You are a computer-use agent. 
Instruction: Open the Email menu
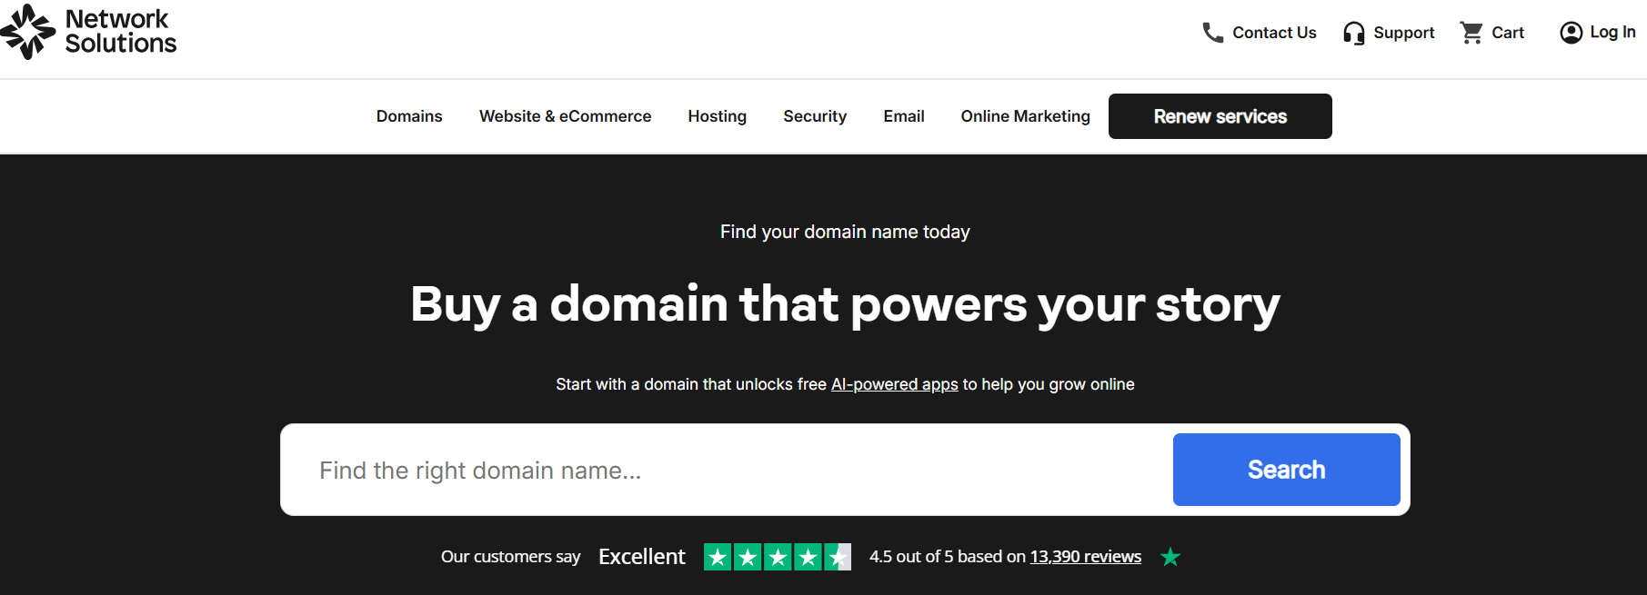click(x=904, y=116)
